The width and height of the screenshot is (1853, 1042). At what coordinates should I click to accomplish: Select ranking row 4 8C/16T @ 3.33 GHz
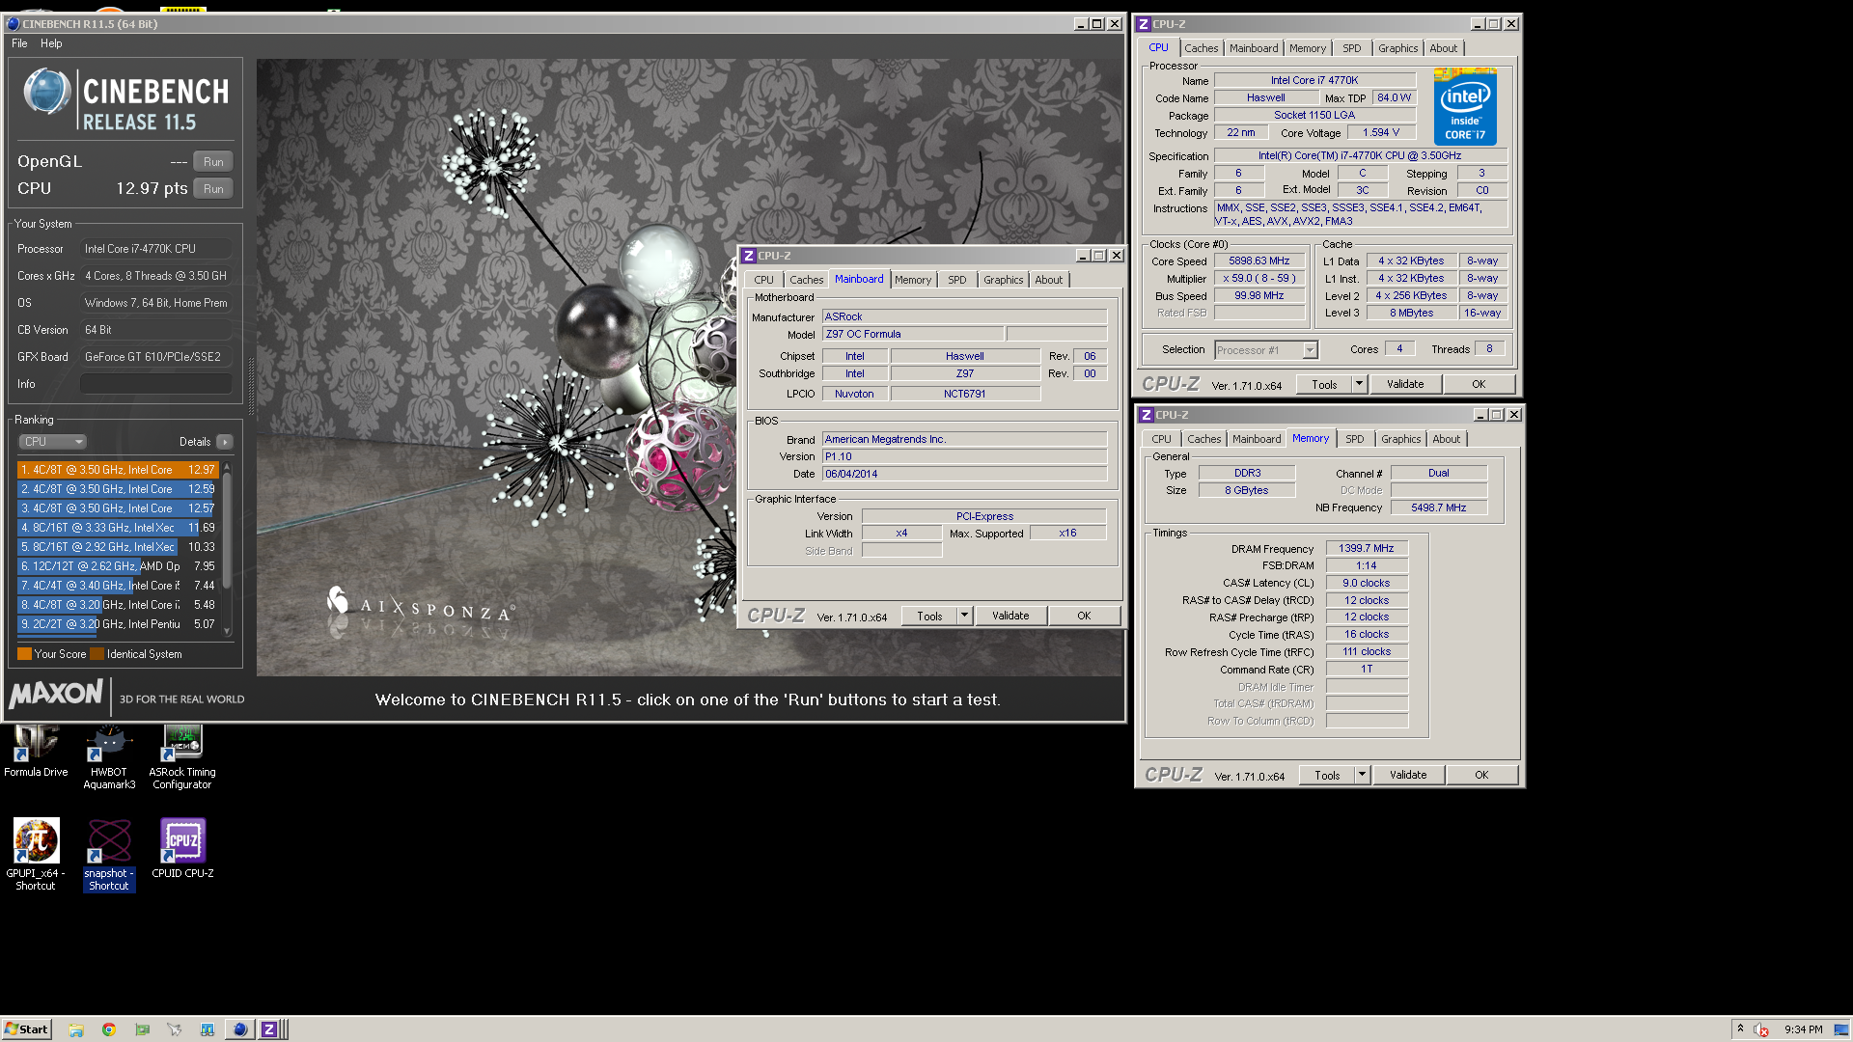click(x=118, y=528)
